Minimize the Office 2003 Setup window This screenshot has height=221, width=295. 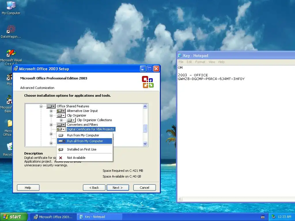tap(143, 69)
